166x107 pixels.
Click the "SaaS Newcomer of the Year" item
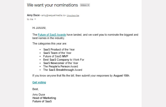pos(61,63)
